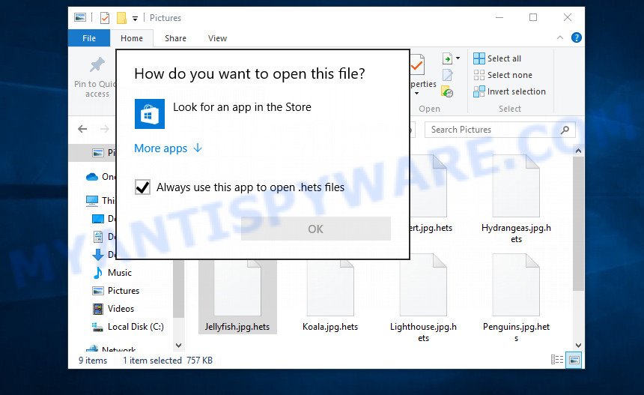Screen dimensions: 644x395
Task: Switch to details view button
Action: pyautogui.click(x=557, y=361)
